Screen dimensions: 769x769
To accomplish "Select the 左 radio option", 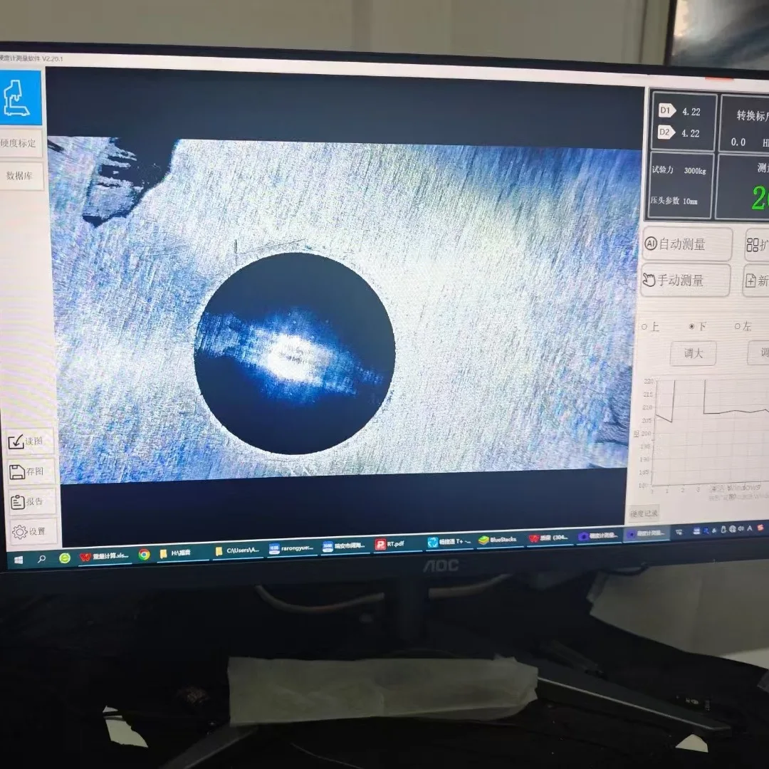I will 742,325.
